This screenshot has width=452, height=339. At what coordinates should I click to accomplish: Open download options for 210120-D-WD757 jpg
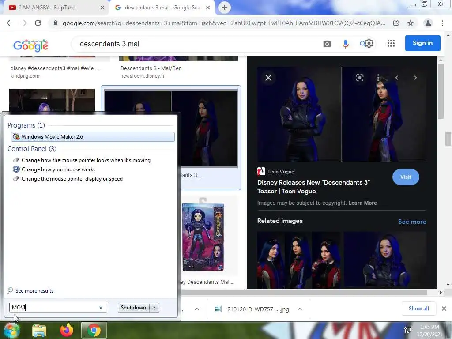click(300, 309)
